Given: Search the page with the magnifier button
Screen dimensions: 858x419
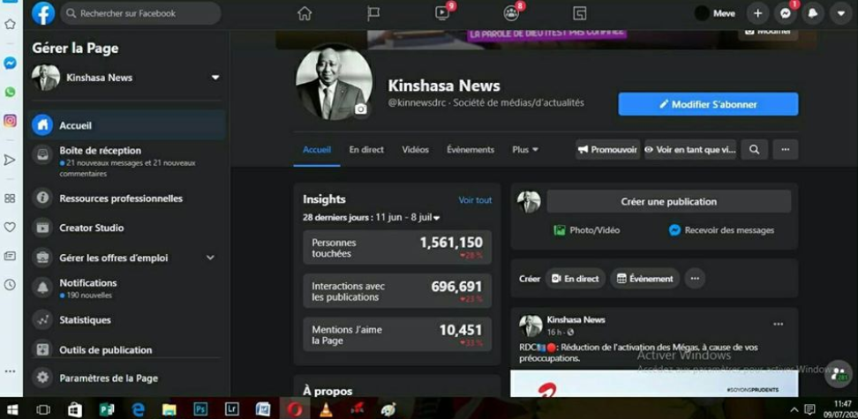Looking at the screenshot, I should 755,149.
